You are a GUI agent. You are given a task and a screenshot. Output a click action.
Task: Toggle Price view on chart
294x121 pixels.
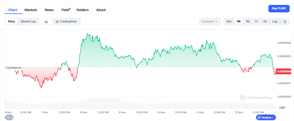[x=11, y=22]
